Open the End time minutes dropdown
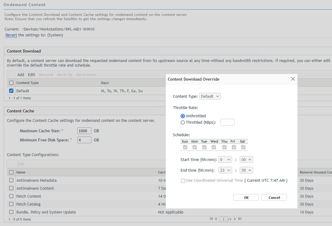 (246, 170)
